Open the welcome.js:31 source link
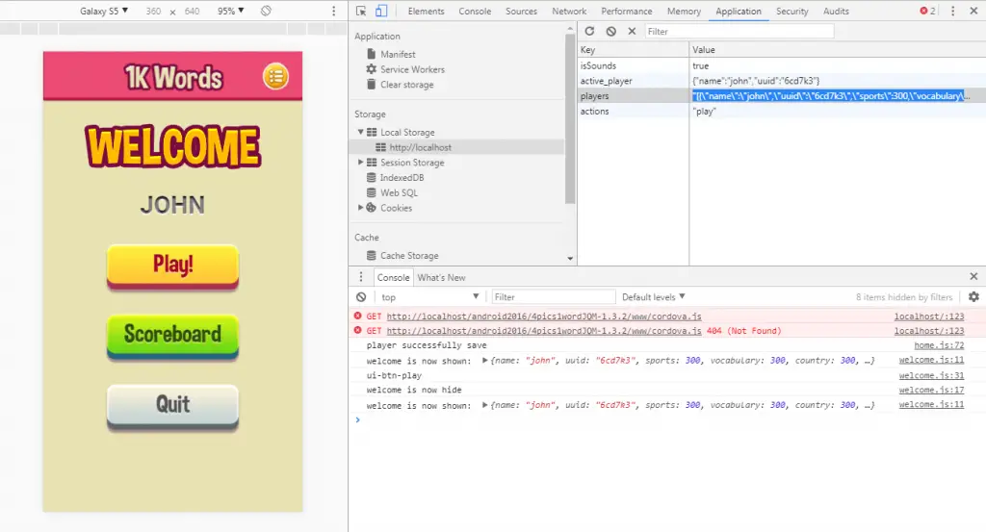The height and width of the screenshot is (532, 986). 931,375
